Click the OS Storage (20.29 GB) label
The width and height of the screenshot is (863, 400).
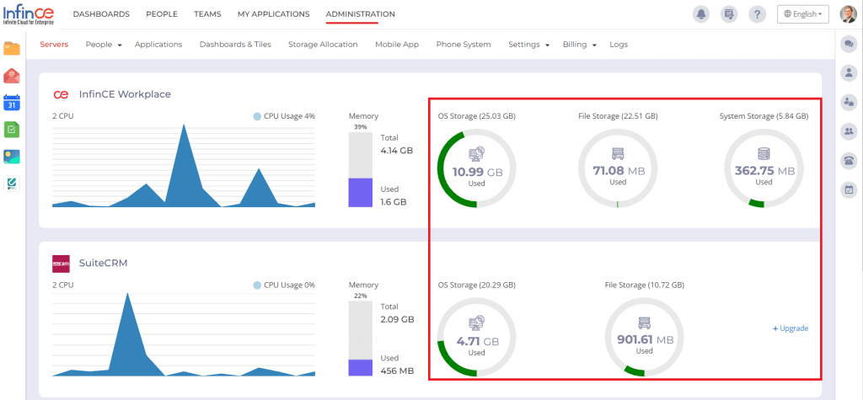(477, 285)
